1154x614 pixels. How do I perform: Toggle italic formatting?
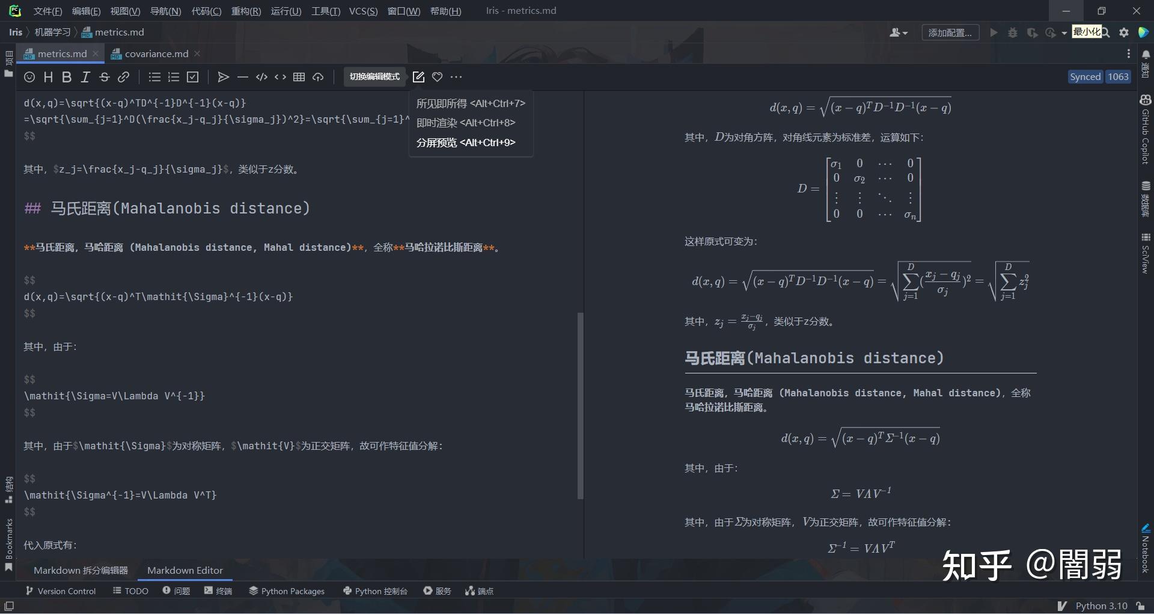pos(85,77)
